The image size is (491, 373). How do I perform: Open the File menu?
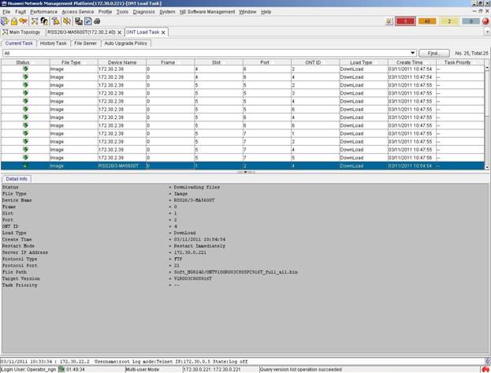[x=6, y=12]
